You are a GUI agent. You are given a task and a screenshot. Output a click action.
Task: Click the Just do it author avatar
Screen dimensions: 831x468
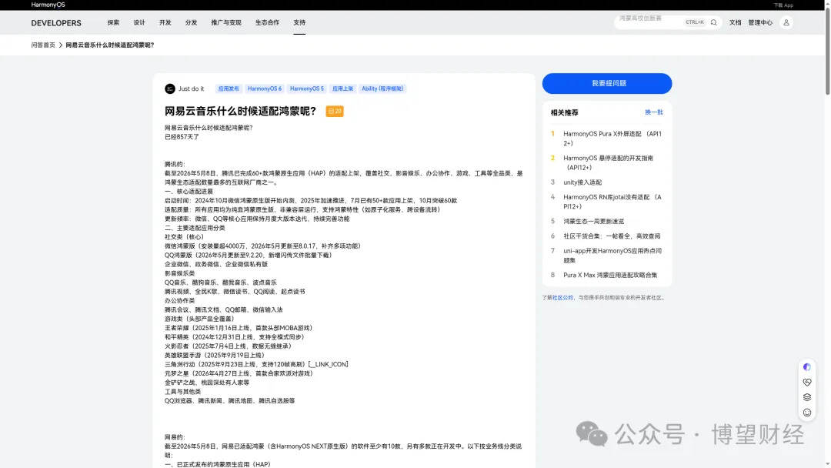[x=169, y=89]
